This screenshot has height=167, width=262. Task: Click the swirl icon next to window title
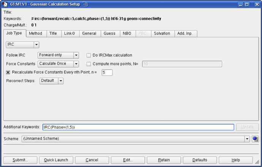coord(85,4)
